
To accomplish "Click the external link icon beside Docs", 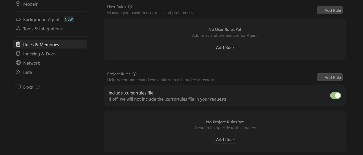I will 38,87.
